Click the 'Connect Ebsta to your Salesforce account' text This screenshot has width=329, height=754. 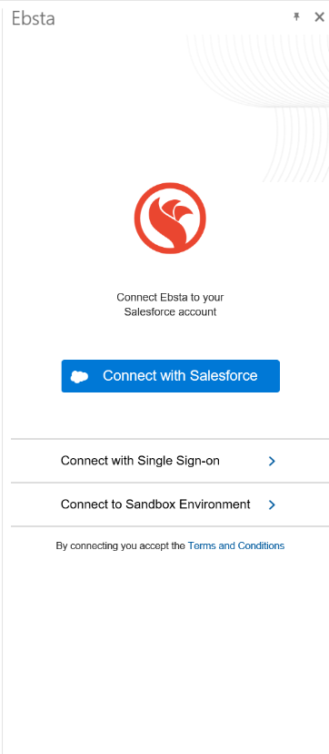tap(170, 304)
